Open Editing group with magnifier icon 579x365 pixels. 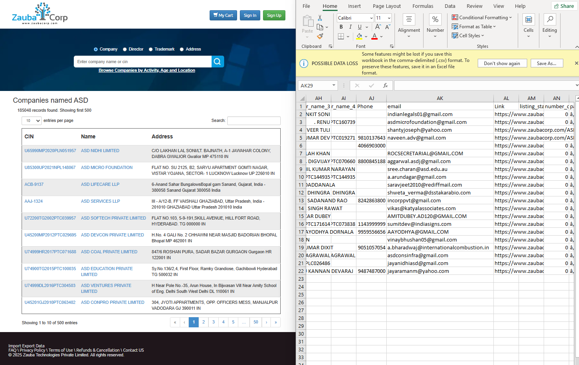(x=550, y=26)
